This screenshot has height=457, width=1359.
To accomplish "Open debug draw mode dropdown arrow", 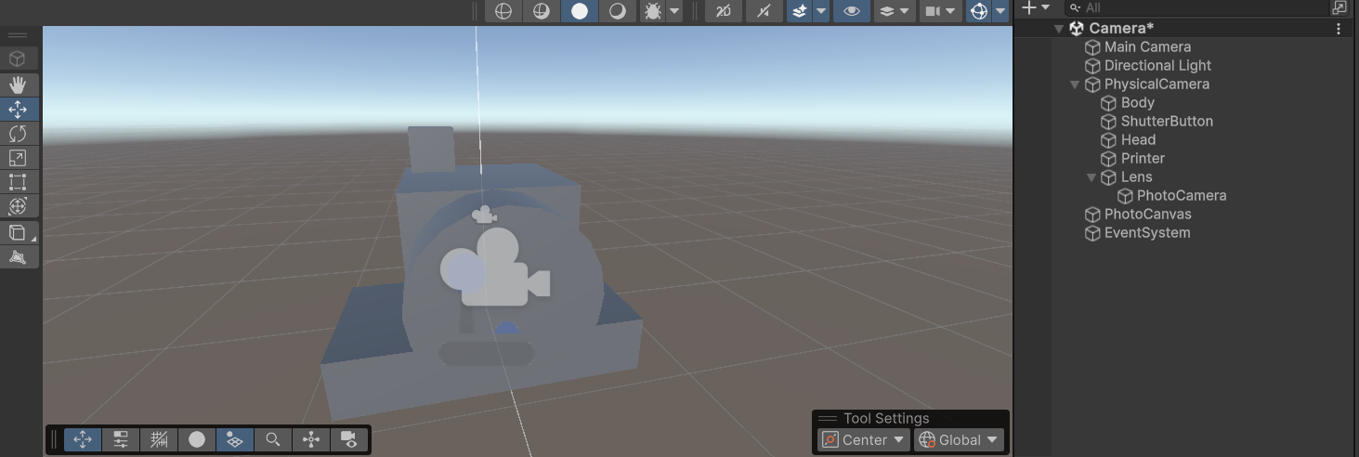I will click(674, 11).
